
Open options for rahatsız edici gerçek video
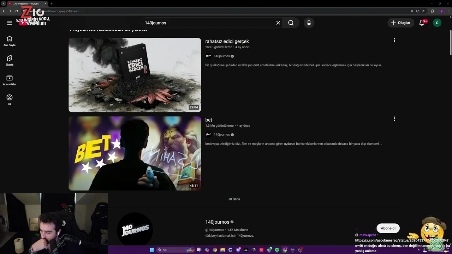click(x=394, y=40)
